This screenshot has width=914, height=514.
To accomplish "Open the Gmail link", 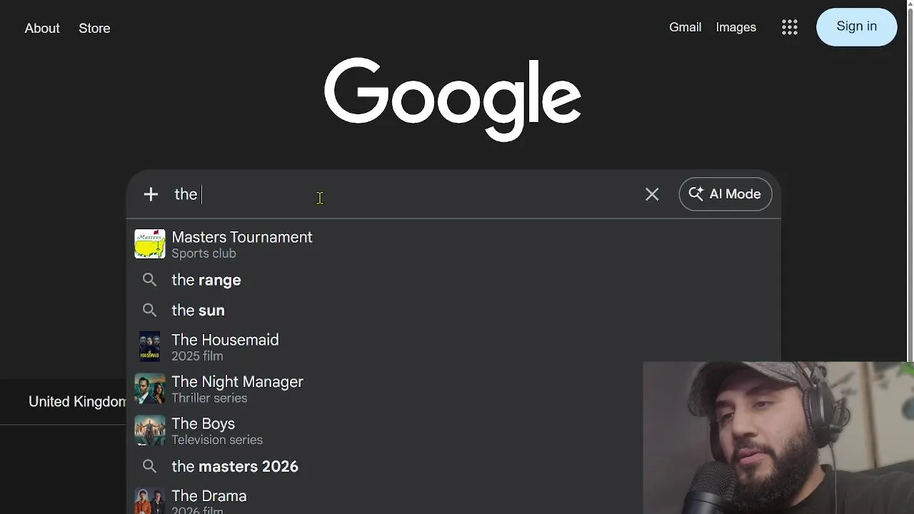I will (x=685, y=27).
